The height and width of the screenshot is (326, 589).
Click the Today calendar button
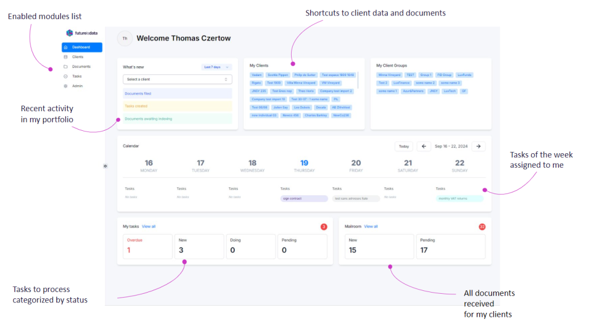tap(403, 146)
